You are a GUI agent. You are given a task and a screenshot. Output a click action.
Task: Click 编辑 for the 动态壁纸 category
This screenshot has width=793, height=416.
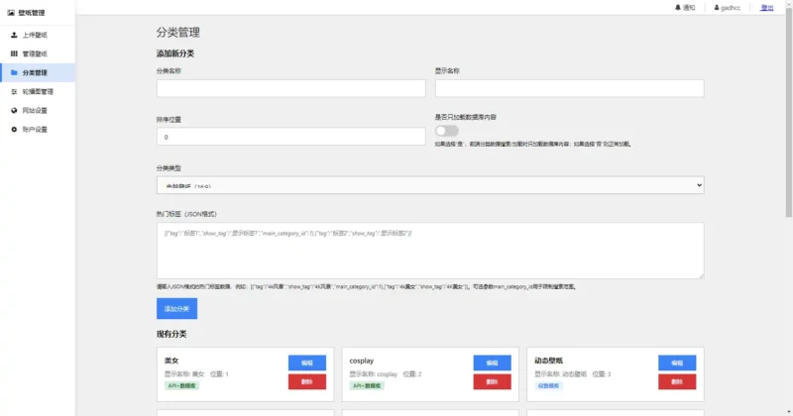click(x=676, y=363)
